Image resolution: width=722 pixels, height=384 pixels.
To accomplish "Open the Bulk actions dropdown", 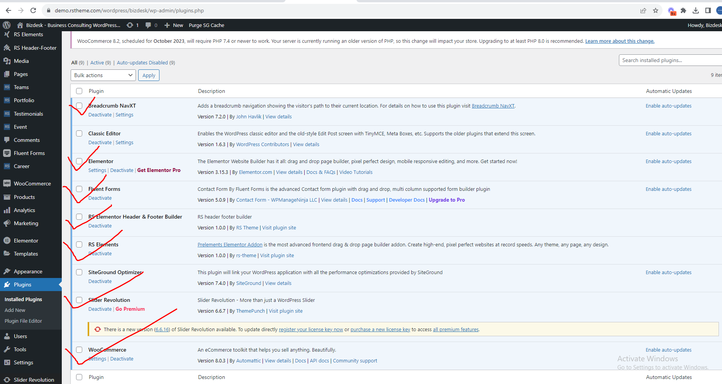I will click(103, 75).
